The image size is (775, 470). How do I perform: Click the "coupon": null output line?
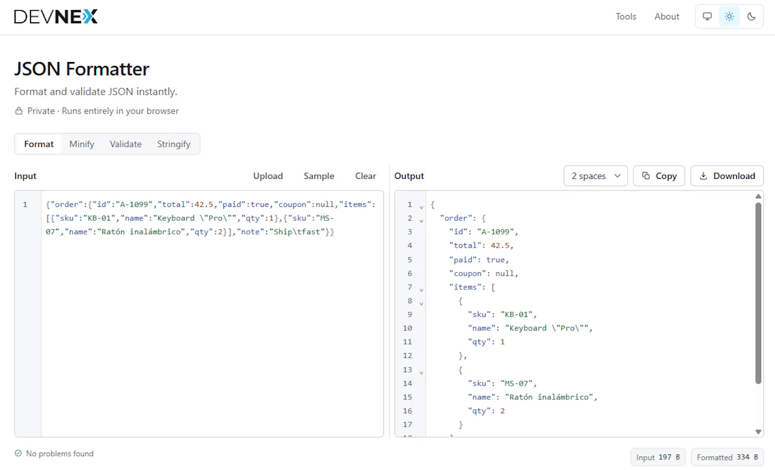483,273
